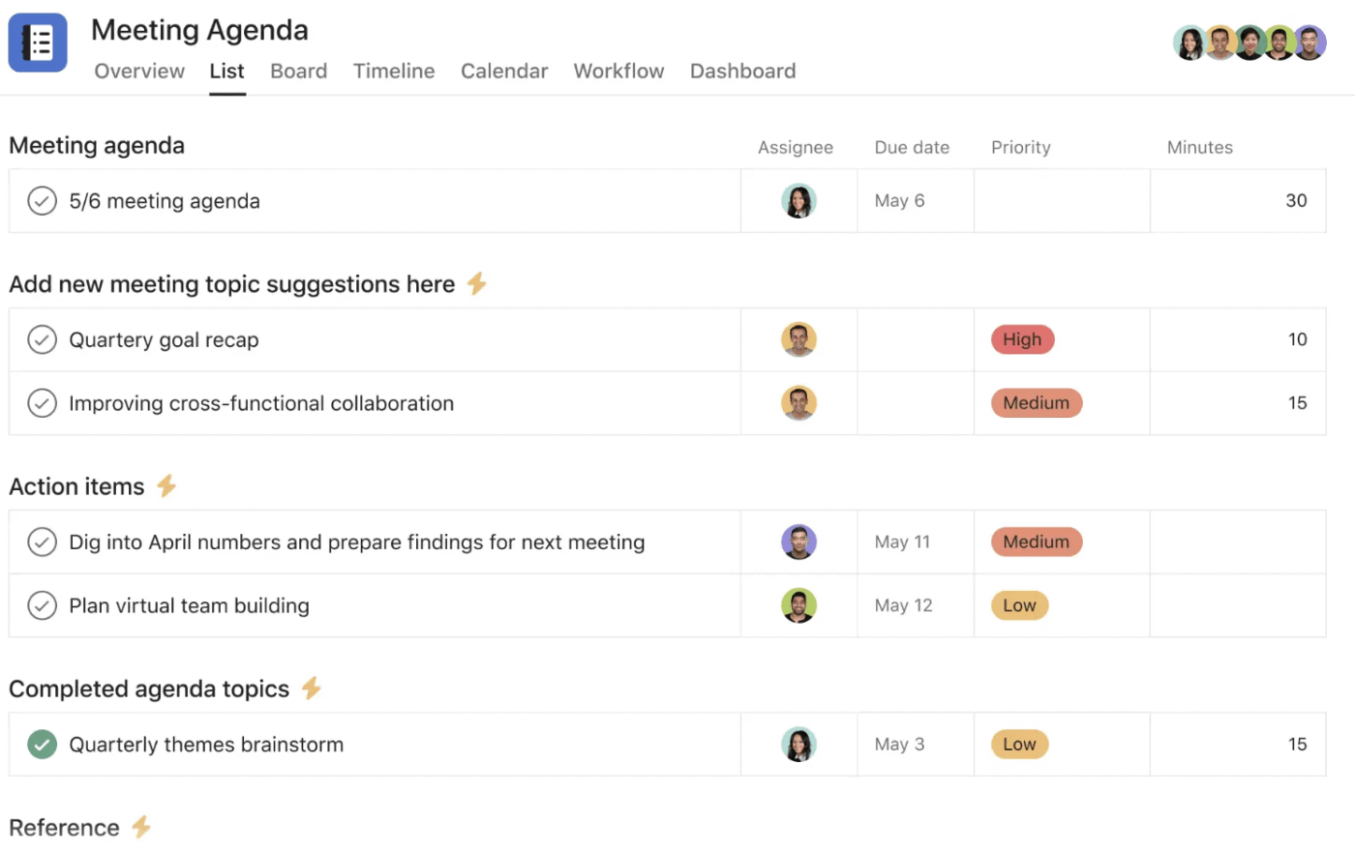Click lightning bolt beside Action items section
The height and width of the screenshot is (850, 1355).
pos(166,485)
